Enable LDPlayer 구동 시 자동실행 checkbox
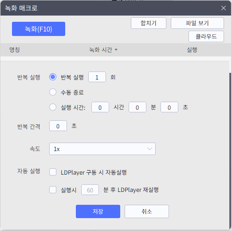The width and height of the screenshot is (232, 231). pos(53,172)
